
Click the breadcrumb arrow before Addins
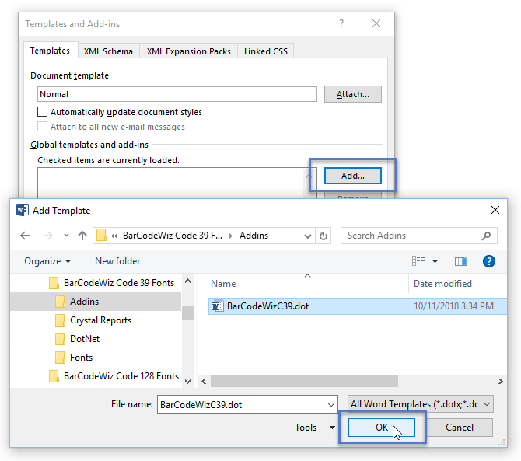[x=230, y=236]
